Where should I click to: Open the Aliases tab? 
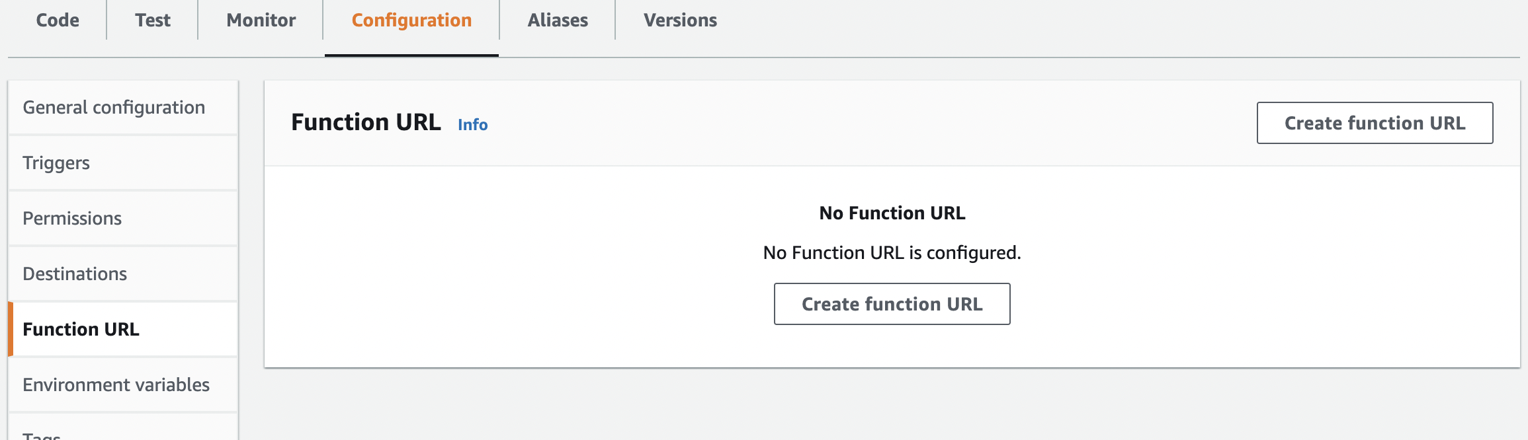[558, 20]
